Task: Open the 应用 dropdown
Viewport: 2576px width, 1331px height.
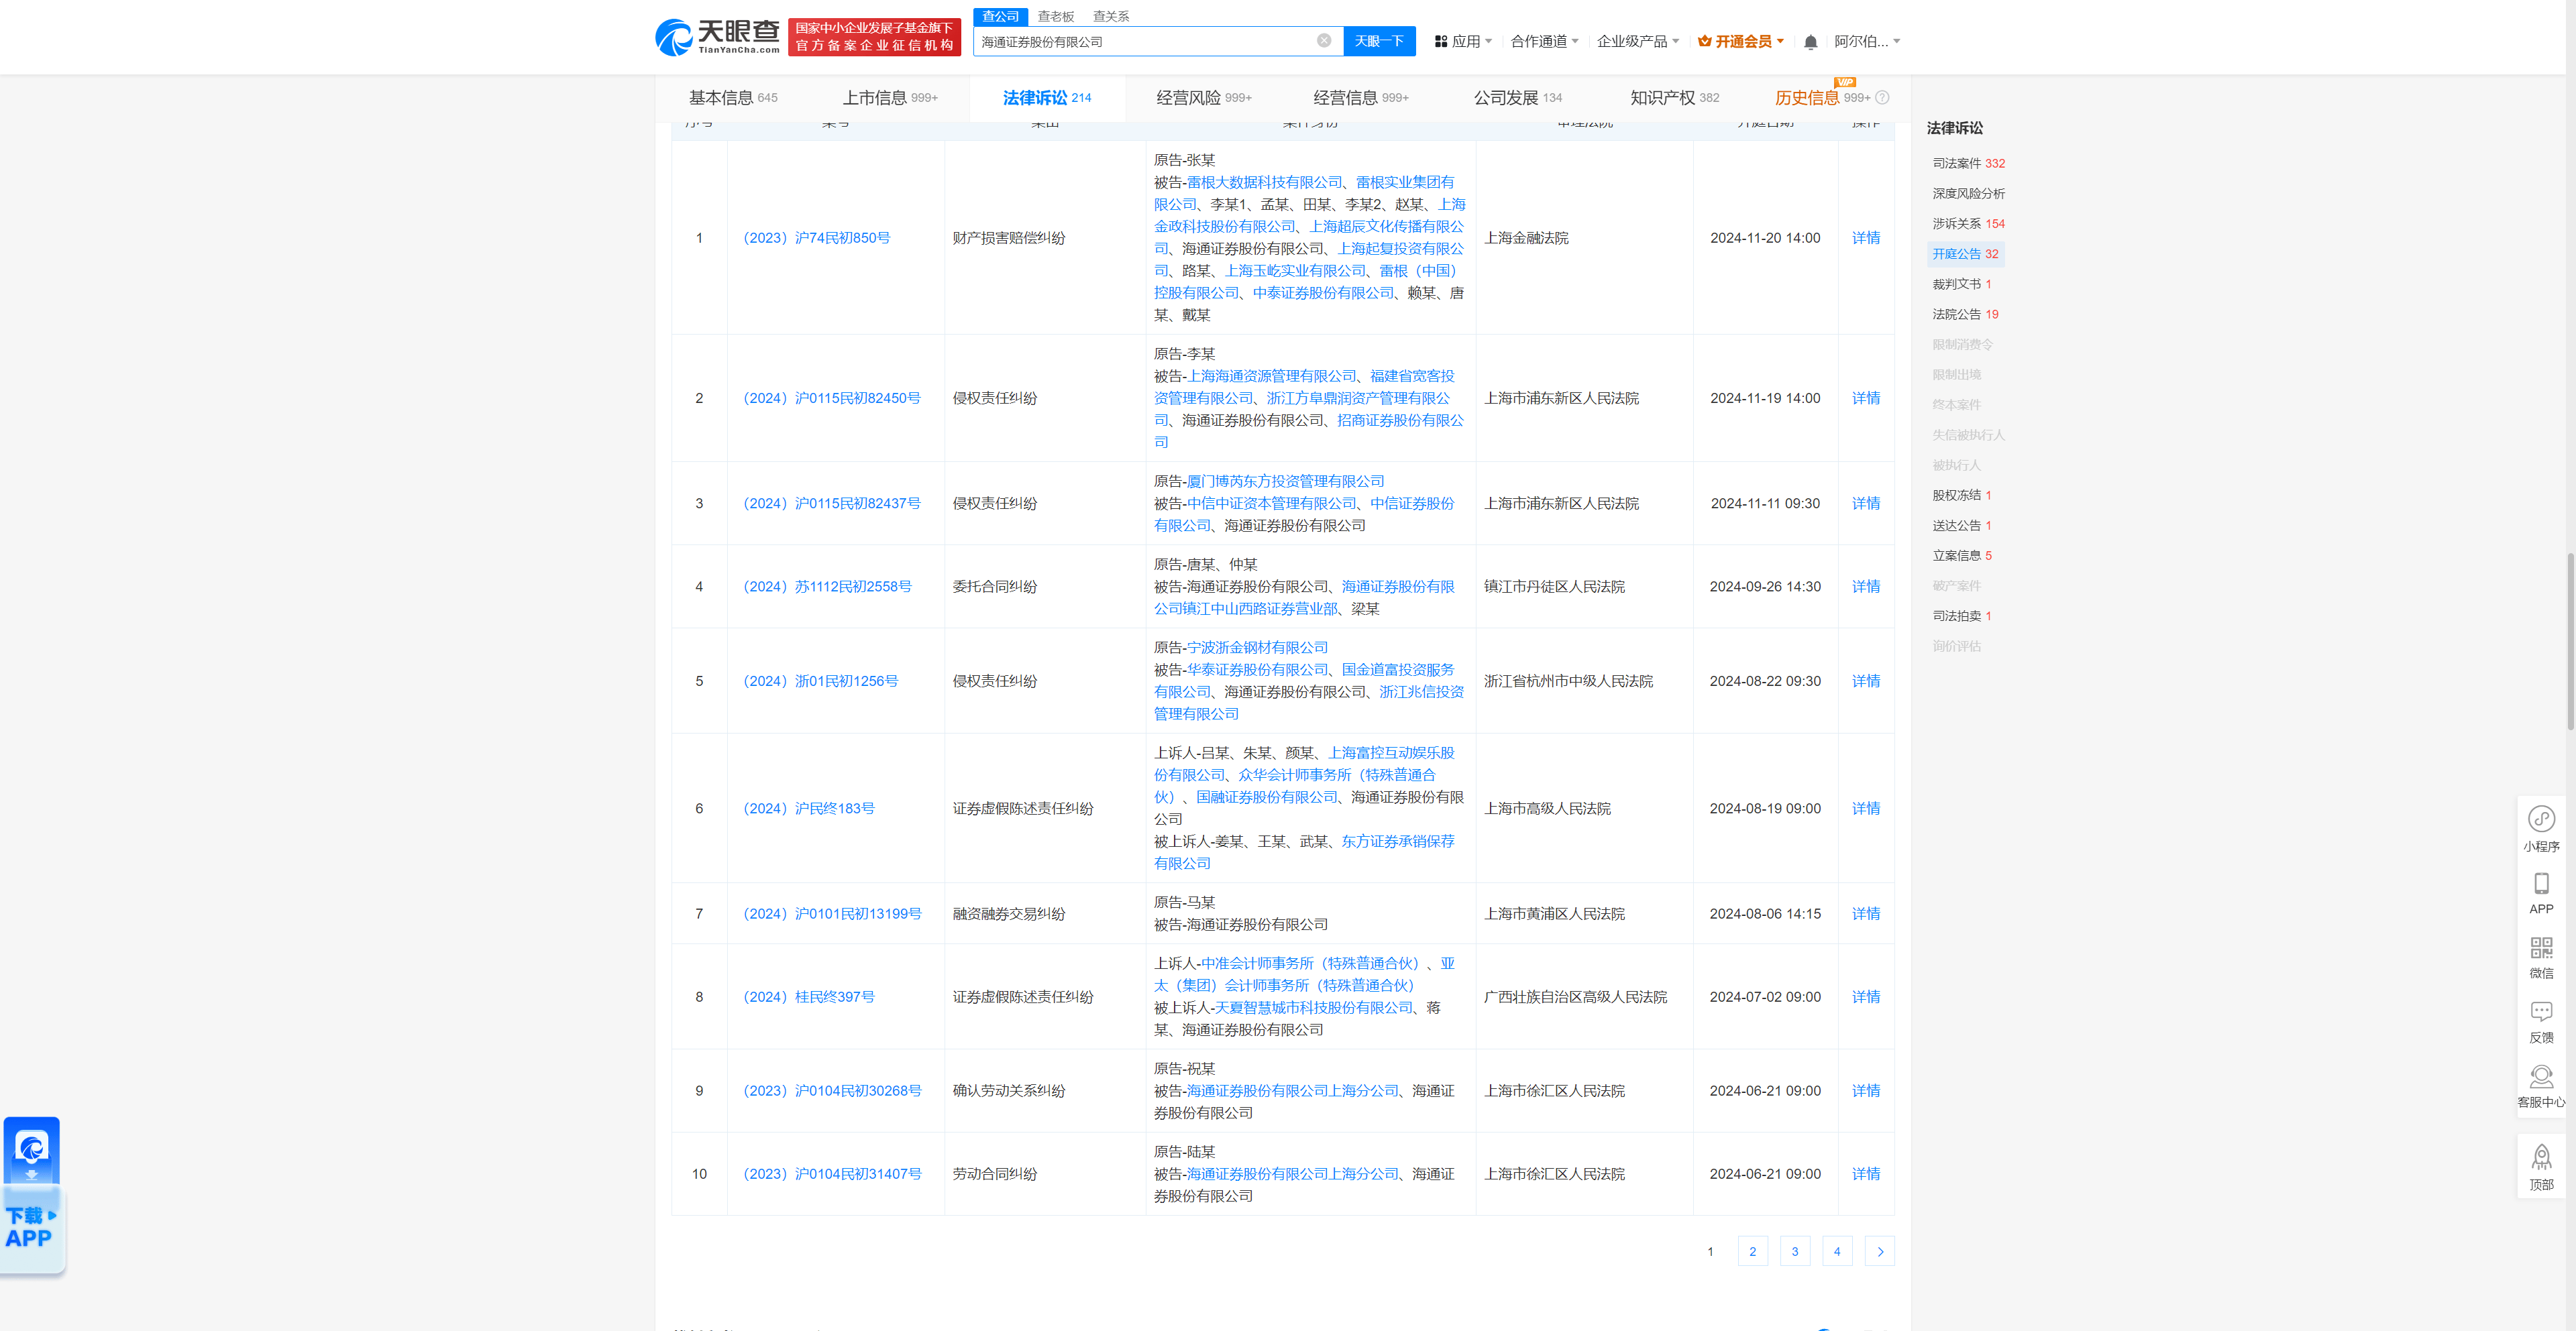Action: (1463, 41)
